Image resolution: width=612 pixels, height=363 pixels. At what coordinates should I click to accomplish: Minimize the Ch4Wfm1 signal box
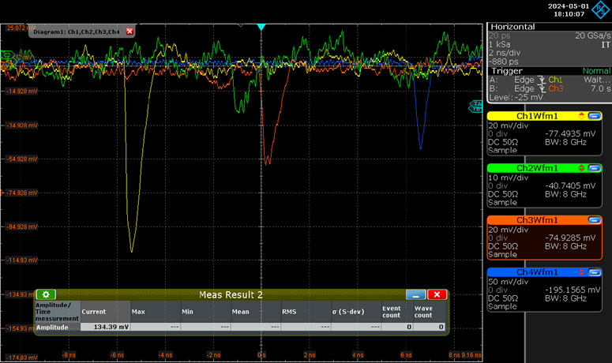pyautogui.click(x=594, y=272)
